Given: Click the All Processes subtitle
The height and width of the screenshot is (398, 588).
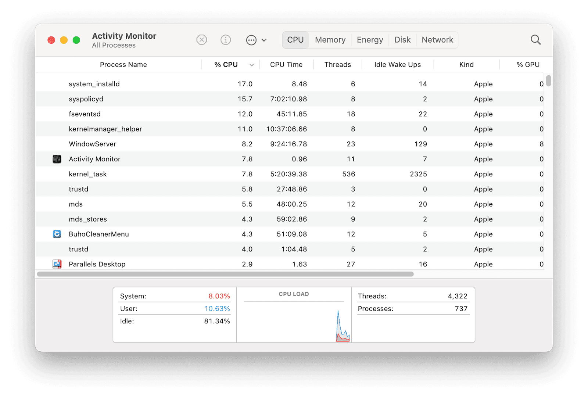Looking at the screenshot, I should 114,45.
